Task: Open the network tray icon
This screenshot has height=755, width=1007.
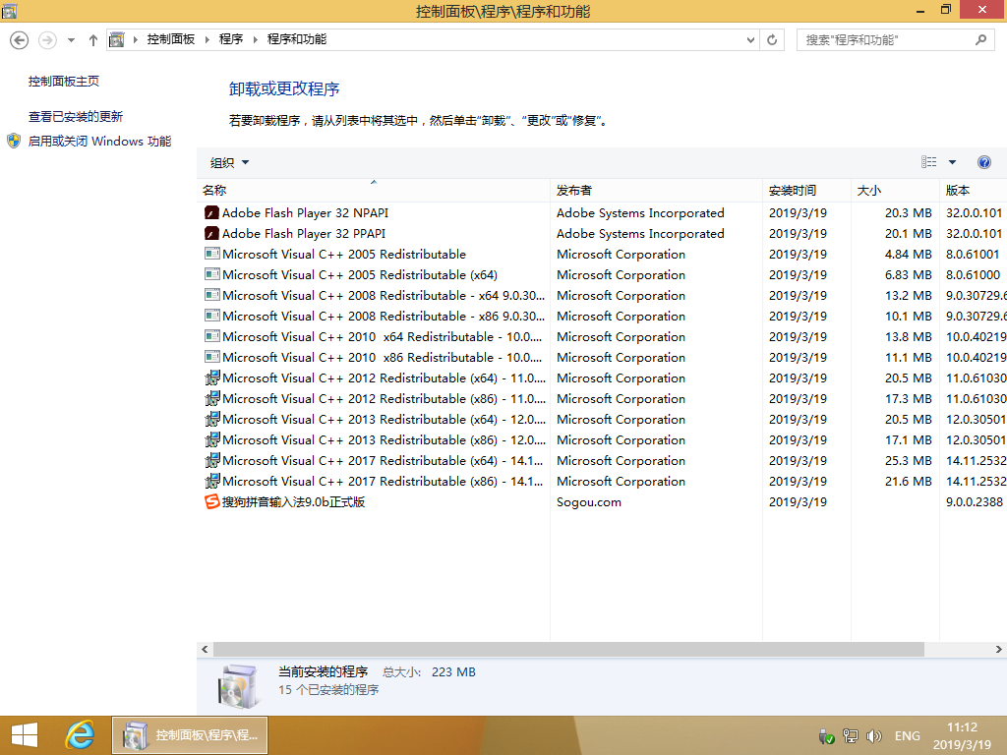Action: pos(851,736)
